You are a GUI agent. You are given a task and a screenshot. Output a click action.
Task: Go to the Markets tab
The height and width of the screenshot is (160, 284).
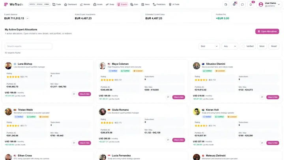[x=85, y=4]
